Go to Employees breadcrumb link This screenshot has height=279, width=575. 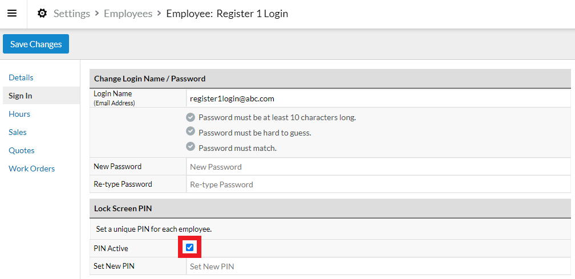(128, 14)
